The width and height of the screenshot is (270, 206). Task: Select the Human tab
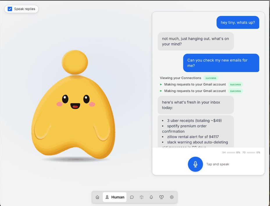(115, 197)
